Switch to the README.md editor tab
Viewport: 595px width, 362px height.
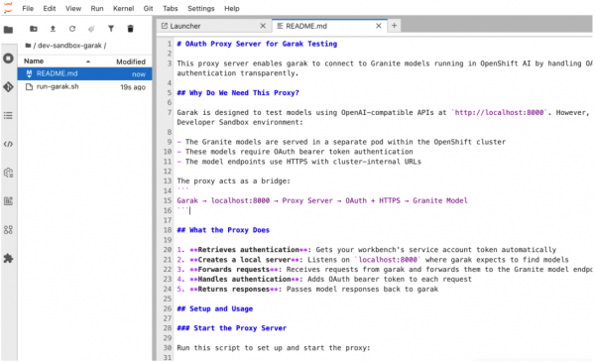(x=328, y=26)
